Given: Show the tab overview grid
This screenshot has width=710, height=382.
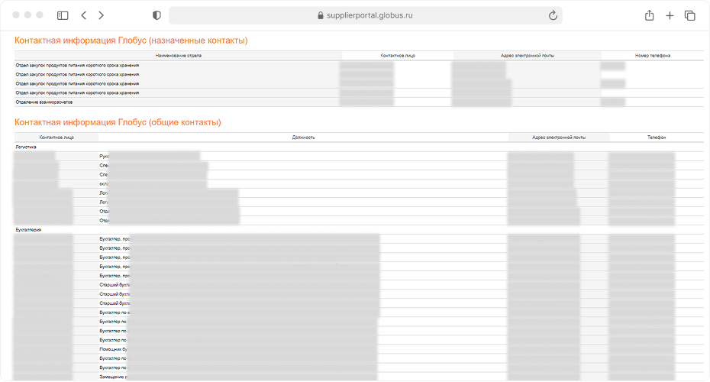Looking at the screenshot, I should 689,15.
